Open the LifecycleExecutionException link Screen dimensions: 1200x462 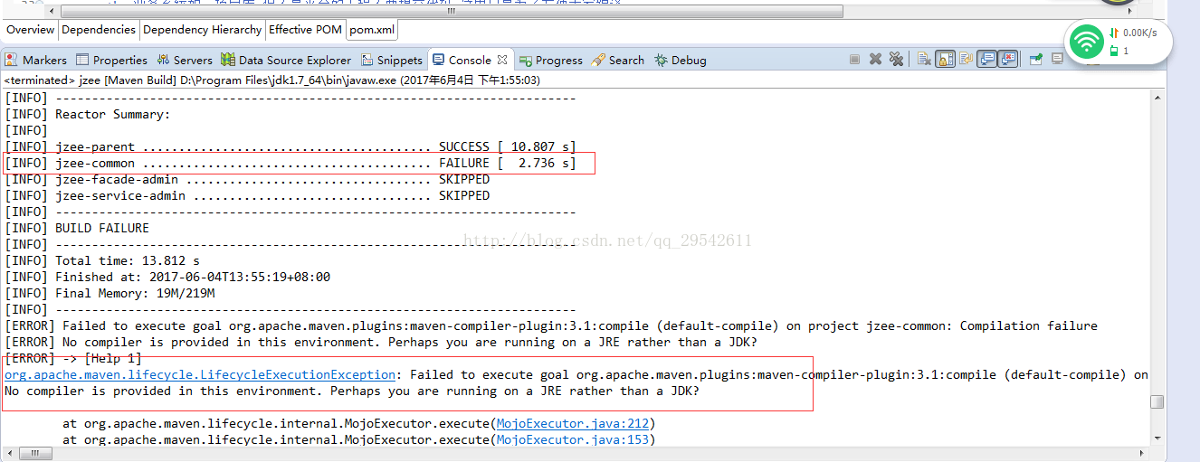point(200,375)
